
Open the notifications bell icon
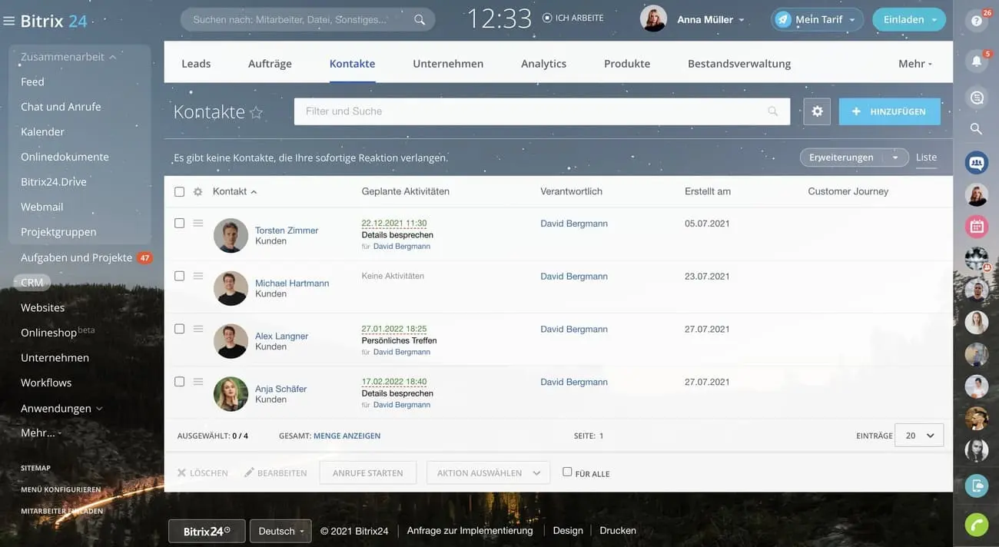977,61
